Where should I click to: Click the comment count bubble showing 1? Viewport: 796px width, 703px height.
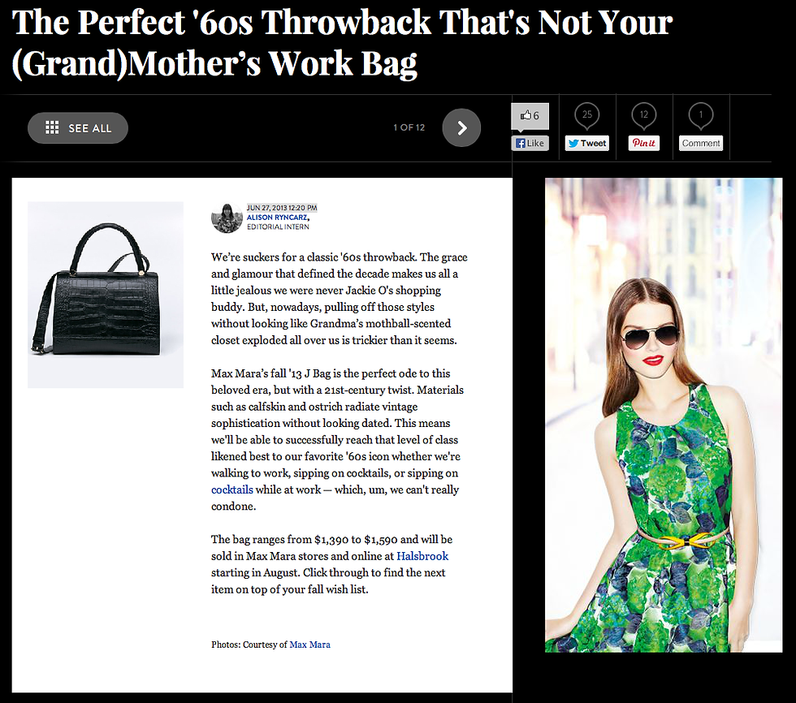click(700, 115)
